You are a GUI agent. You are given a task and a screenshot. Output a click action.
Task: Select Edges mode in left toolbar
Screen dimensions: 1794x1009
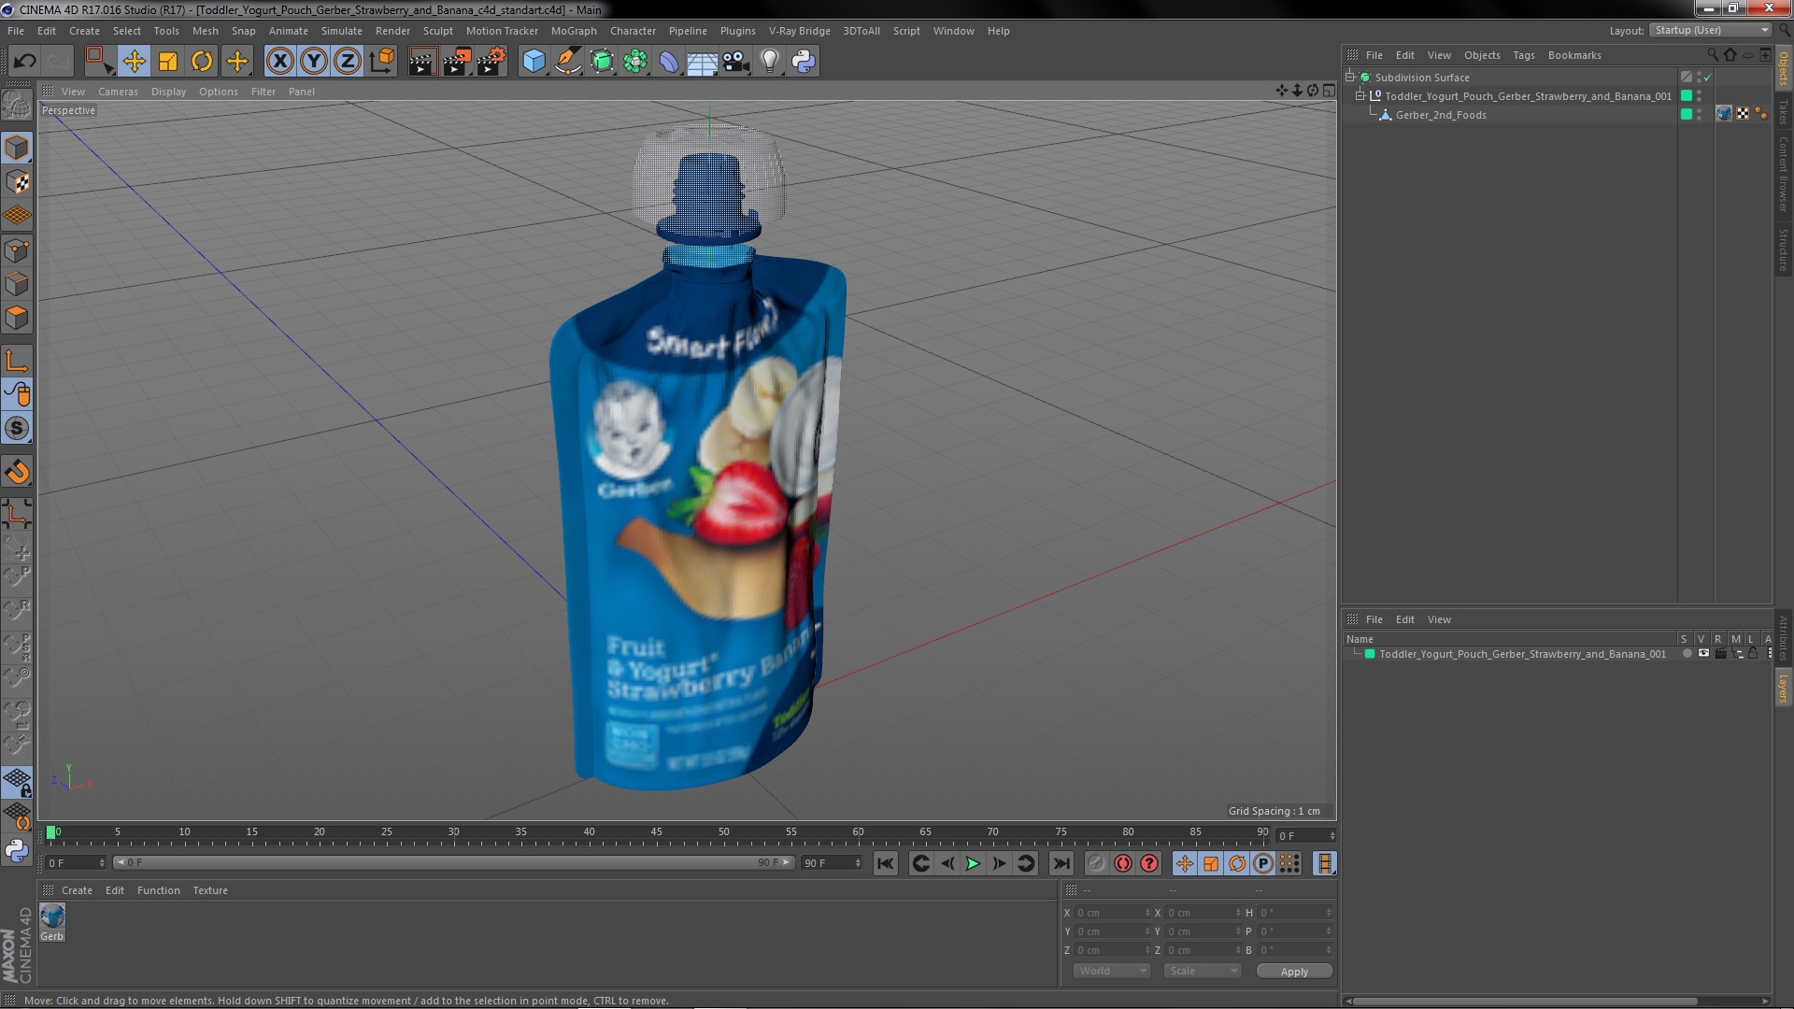pyautogui.click(x=17, y=284)
